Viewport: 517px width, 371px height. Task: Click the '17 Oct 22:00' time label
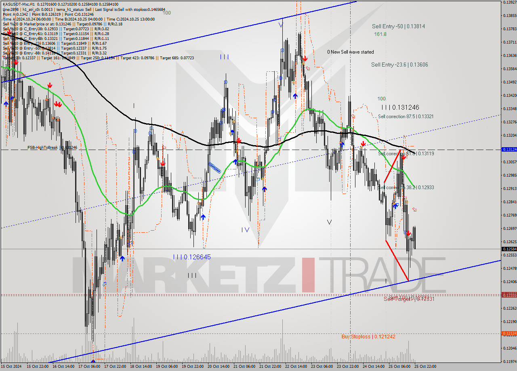point(116,367)
